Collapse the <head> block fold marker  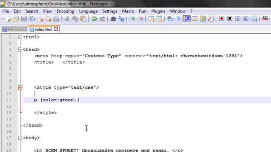(x=20, y=50)
